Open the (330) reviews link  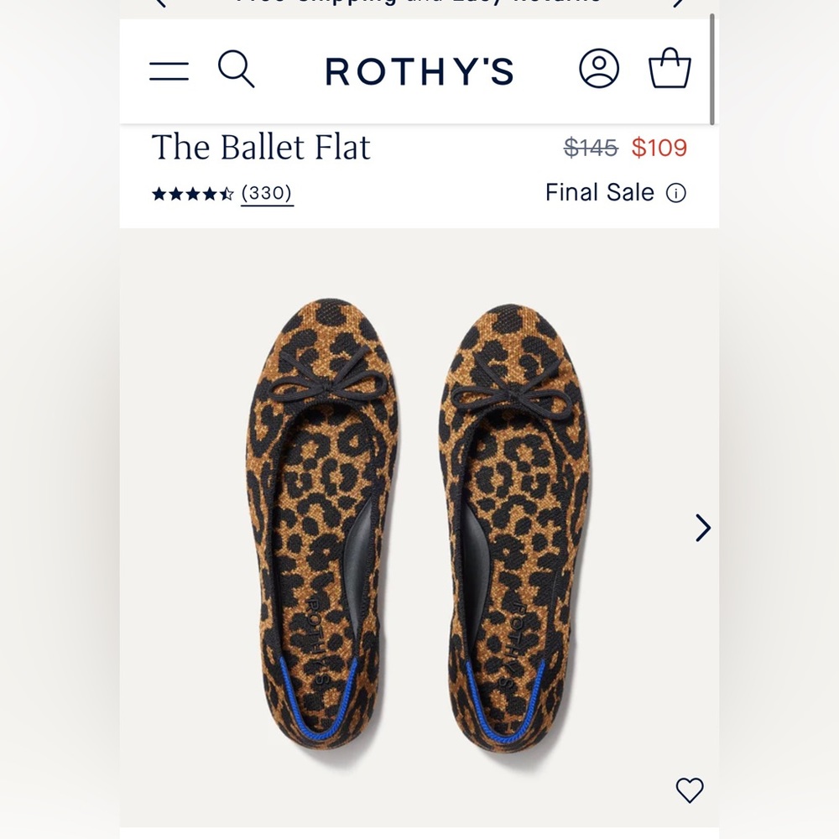(x=267, y=192)
